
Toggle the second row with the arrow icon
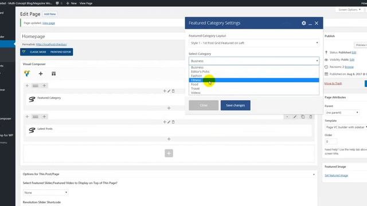(x=287, y=117)
